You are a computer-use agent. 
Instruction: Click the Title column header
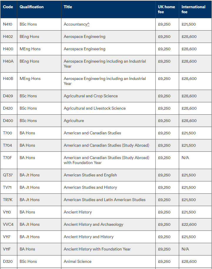point(68,7)
